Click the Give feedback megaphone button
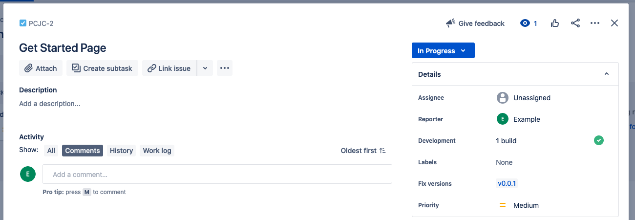635x220 pixels. coord(475,23)
